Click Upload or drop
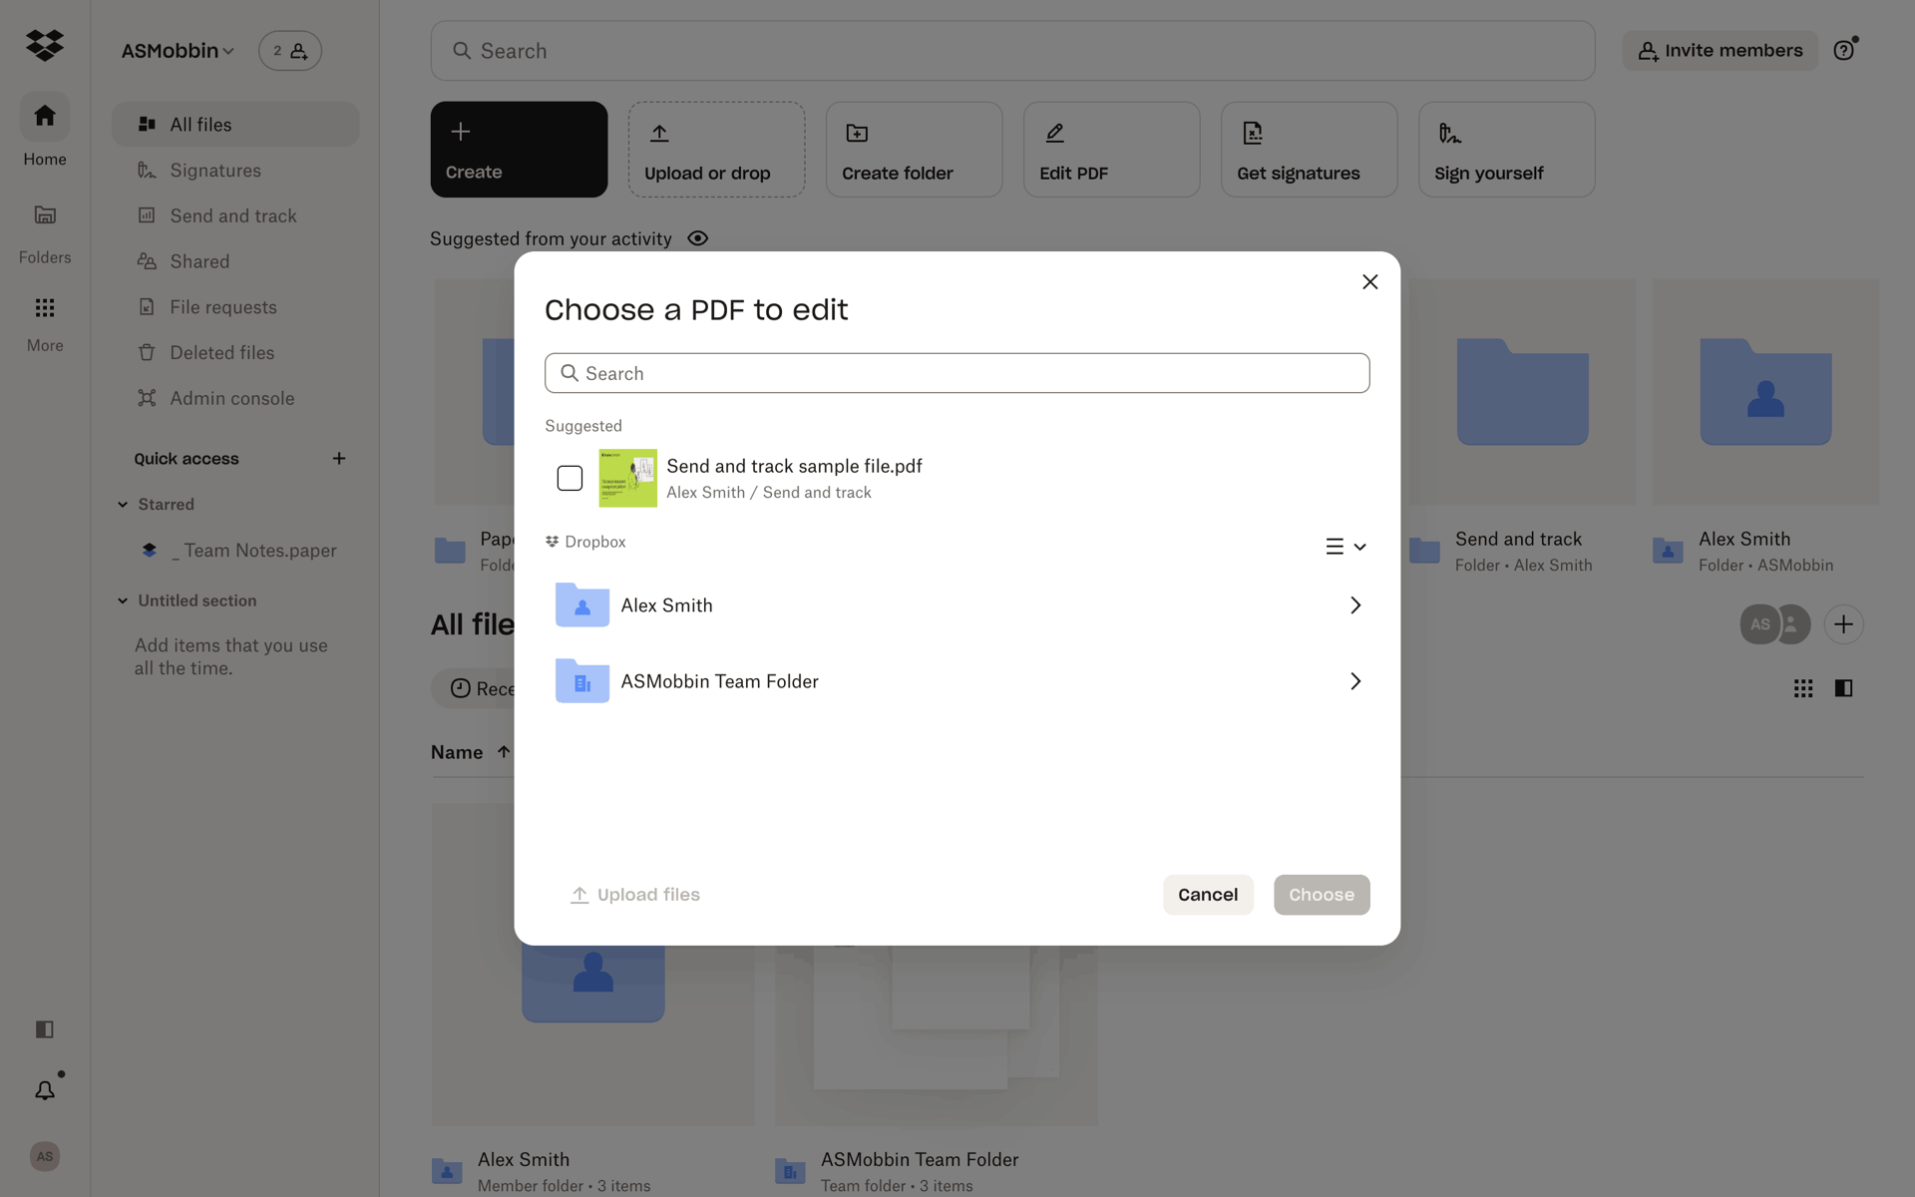Viewport: 1915px width, 1197px height. 716,150
